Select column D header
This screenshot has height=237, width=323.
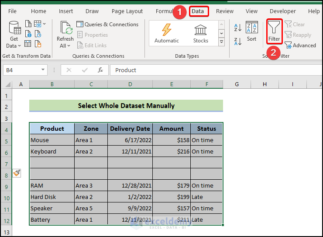pyautogui.click(x=130, y=84)
